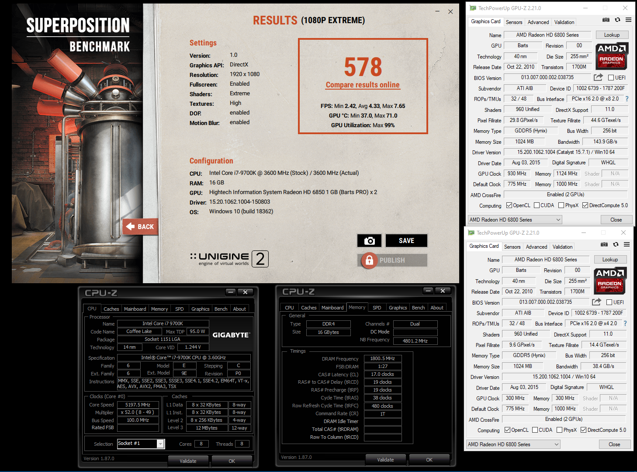Viewport: 637px width, 472px height.
Task: Click the Core Speed value 5197.5 MHz
Action: point(138,405)
